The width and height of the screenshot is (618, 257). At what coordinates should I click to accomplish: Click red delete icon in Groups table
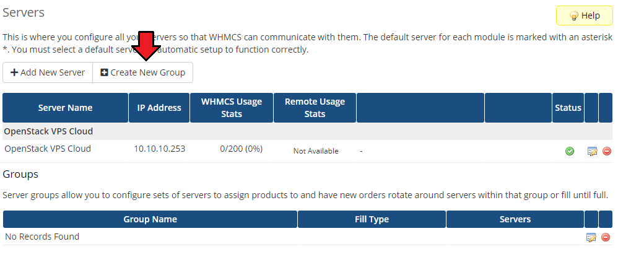(606, 237)
